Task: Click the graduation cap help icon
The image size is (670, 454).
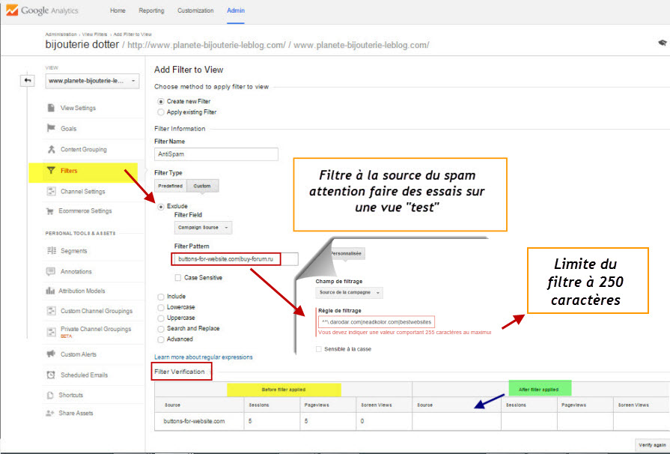Action: click(663, 43)
